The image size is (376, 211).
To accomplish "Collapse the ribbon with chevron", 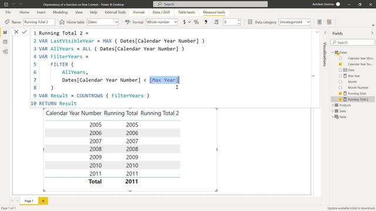I will click(x=373, y=25).
